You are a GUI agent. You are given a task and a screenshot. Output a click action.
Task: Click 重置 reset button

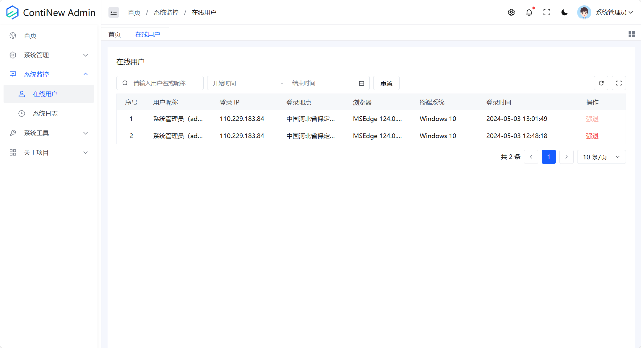[x=386, y=83]
